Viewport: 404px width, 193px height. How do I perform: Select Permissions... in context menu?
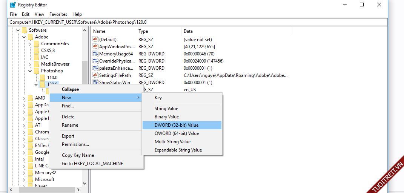[x=75, y=144]
